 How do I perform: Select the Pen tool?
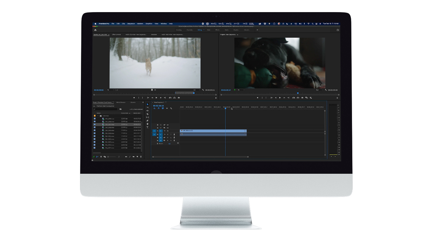pos(148,120)
